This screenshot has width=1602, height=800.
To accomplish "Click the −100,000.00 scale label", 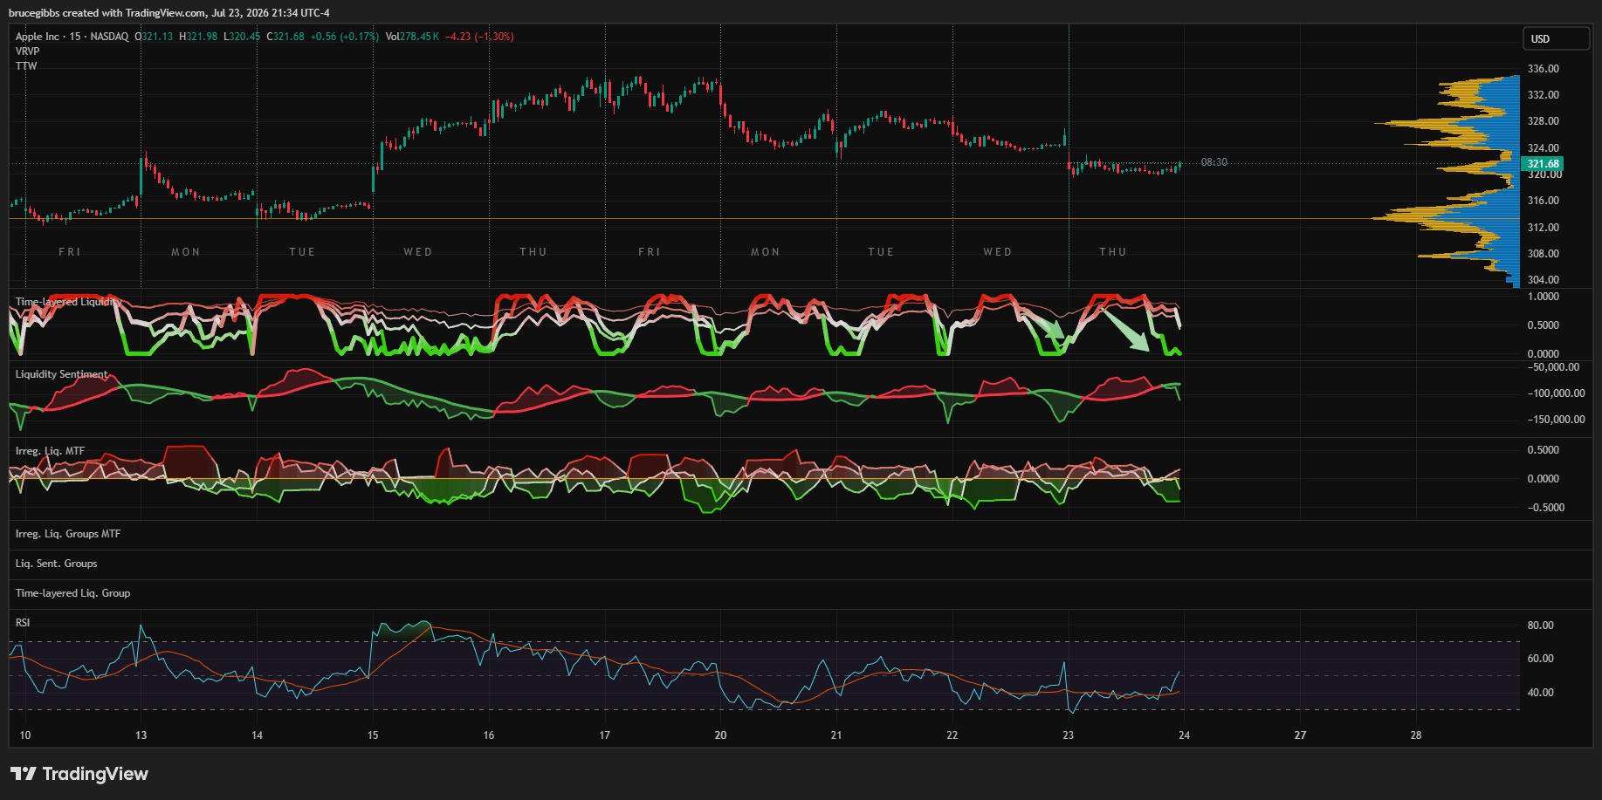I will click(x=1557, y=393).
